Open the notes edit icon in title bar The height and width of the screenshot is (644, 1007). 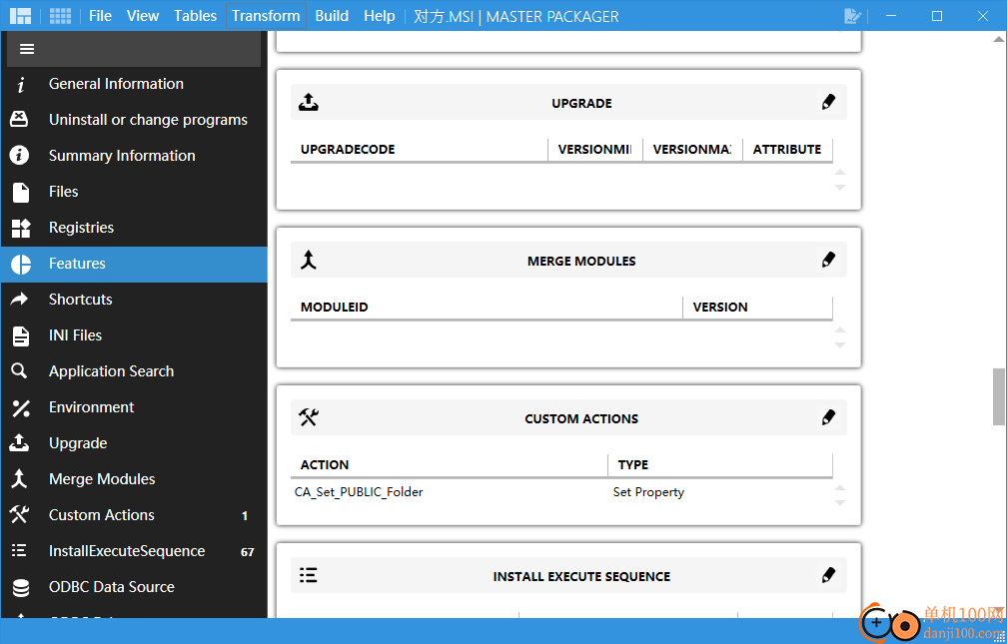(x=852, y=16)
